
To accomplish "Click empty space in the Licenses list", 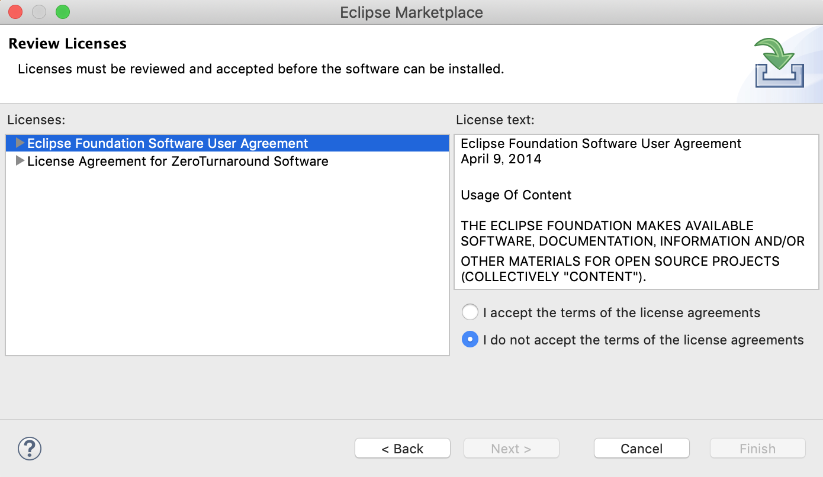I will pos(227,266).
